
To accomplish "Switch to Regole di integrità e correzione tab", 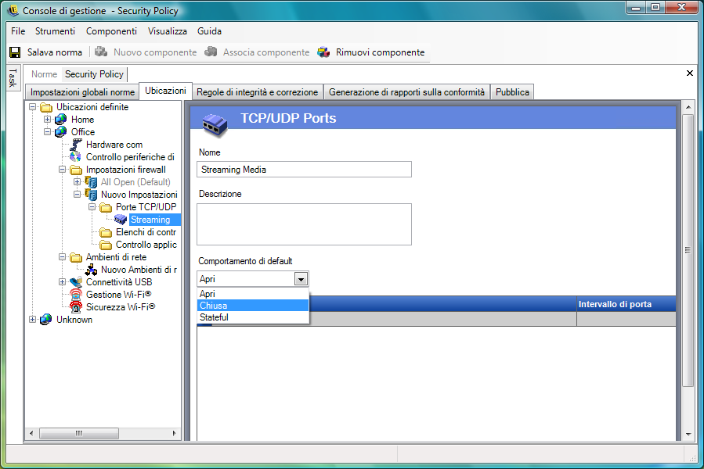I will [x=258, y=92].
